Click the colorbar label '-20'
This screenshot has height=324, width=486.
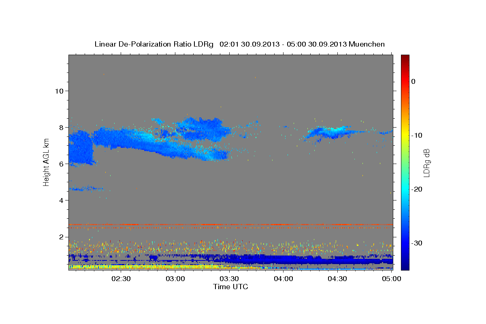417,189
